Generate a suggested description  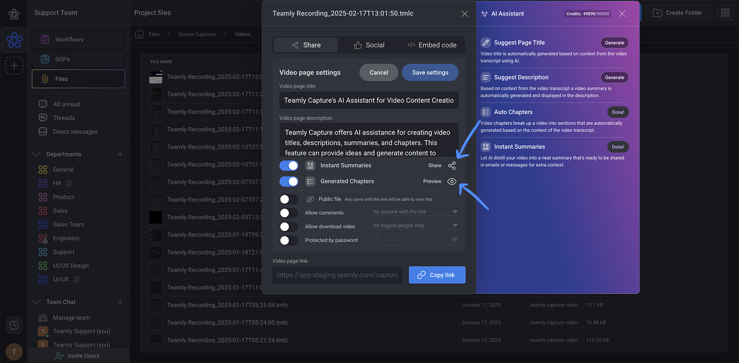coord(614,78)
